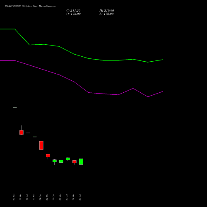Select the open value O: 175.00
Screen dimensions: 207x207
(73, 14)
